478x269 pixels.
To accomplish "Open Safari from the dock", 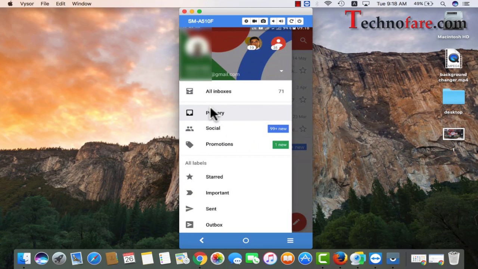I will point(94,259).
